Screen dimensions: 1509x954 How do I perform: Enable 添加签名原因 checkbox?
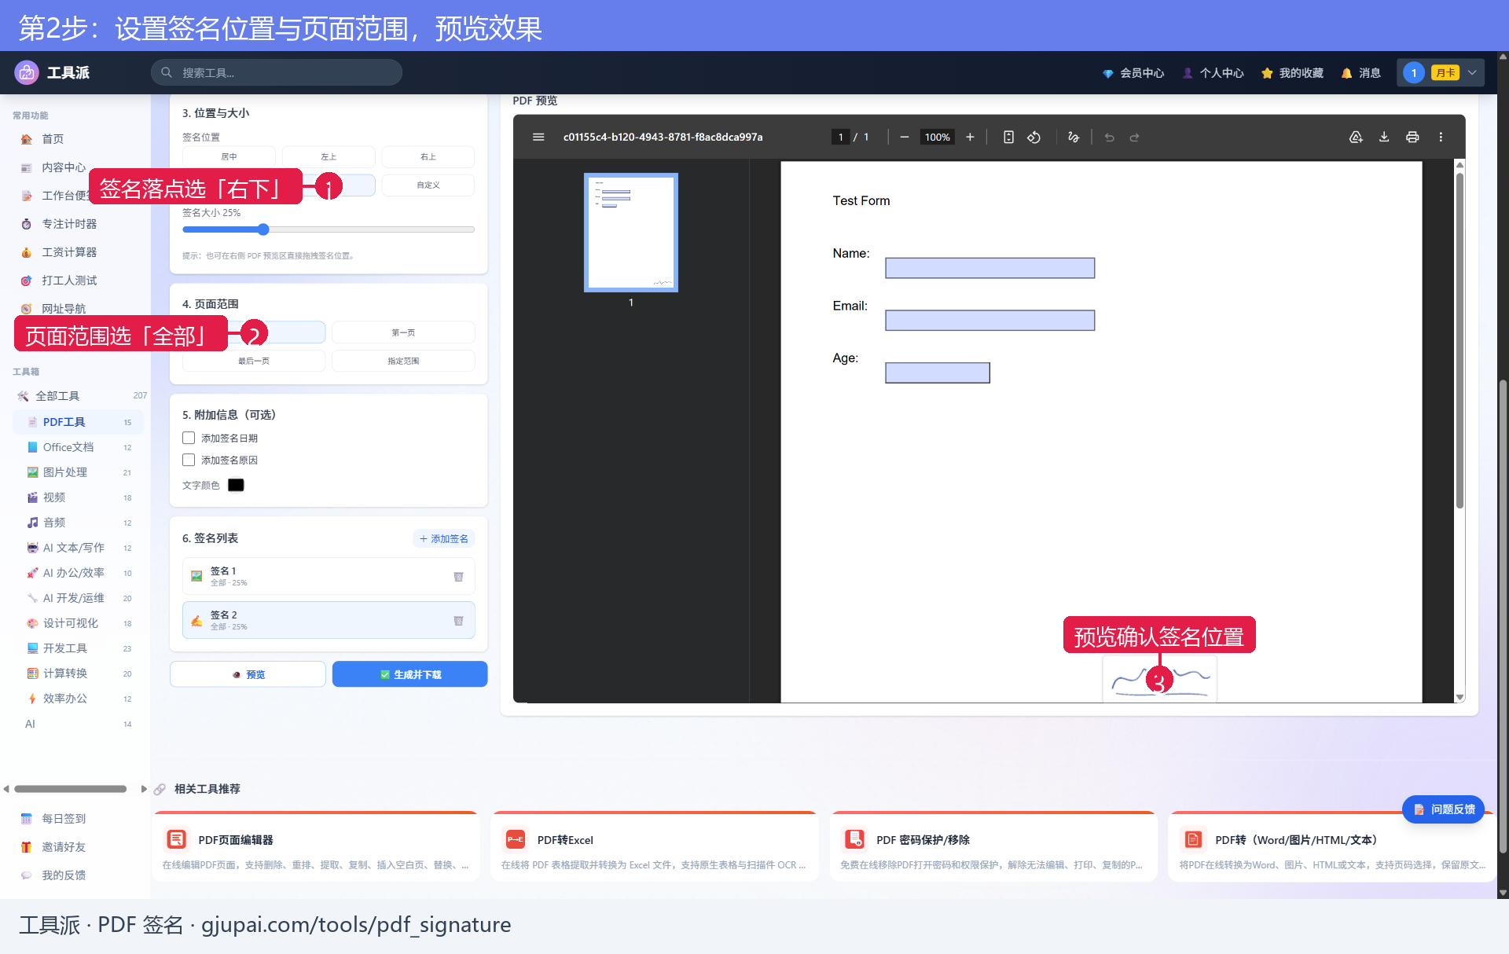[x=189, y=460]
